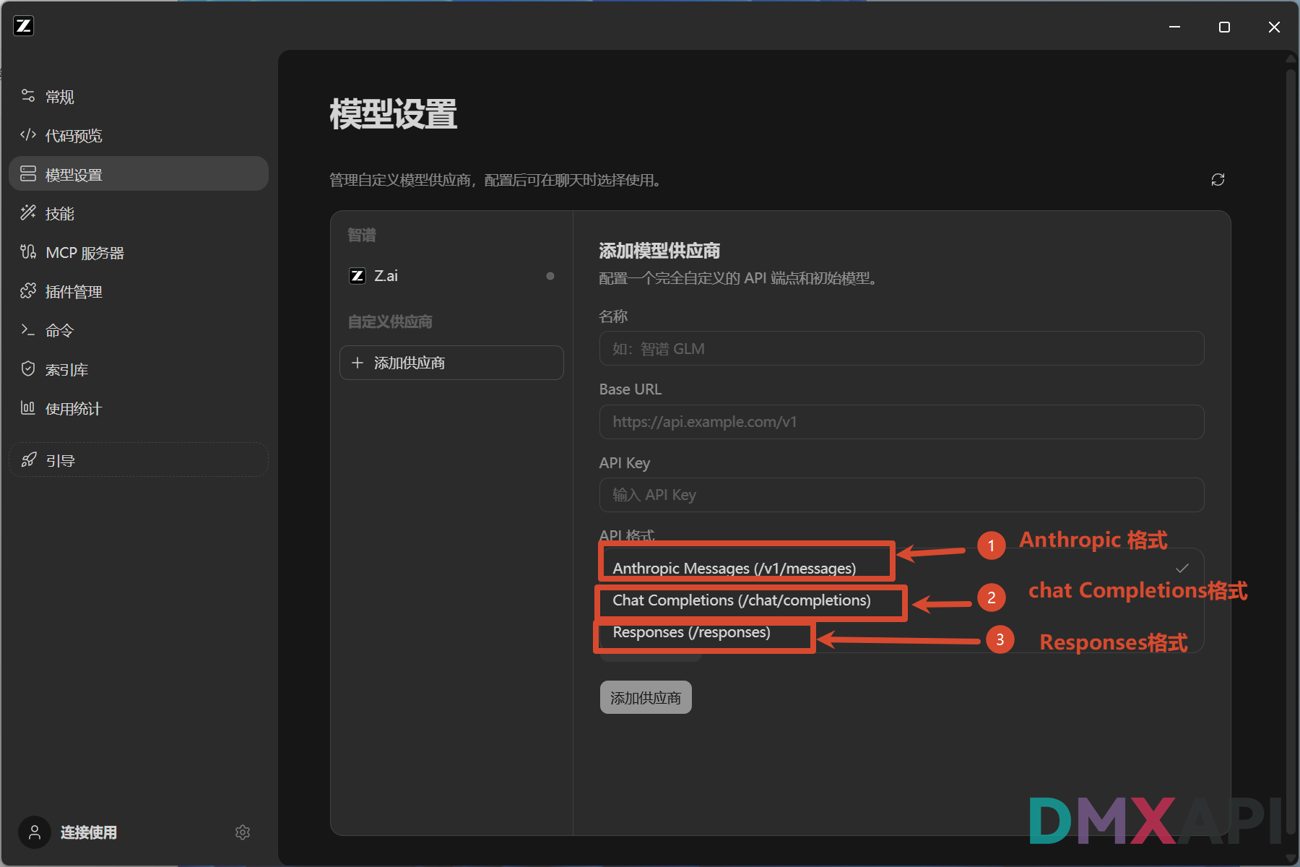Open MCP 服务器 section
The width and height of the screenshot is (1300, 867).
tap(139, 253)
